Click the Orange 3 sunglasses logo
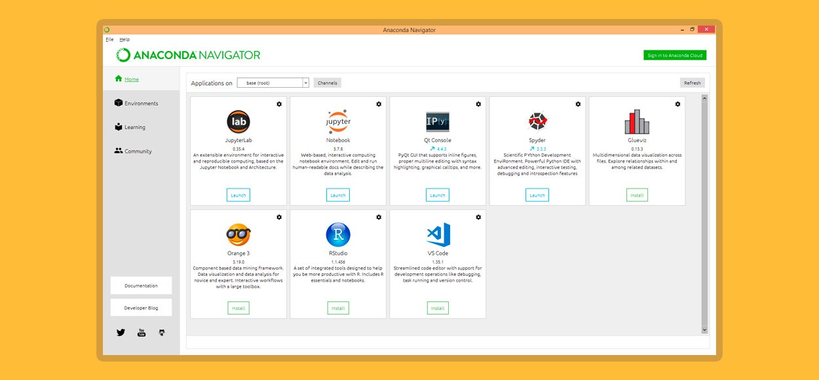 [238, 235]
